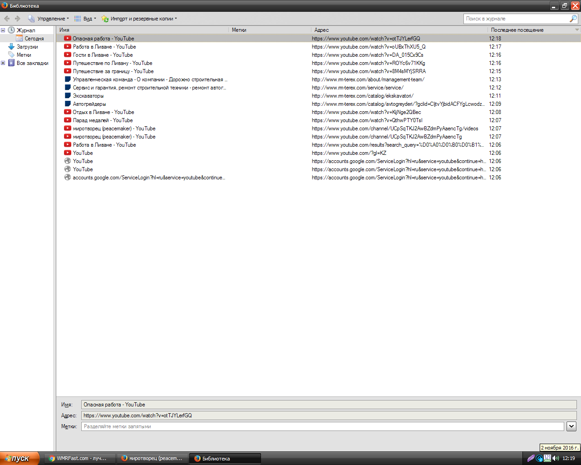Viewport: 581px width, 465px height.
Task: Sort by the Последнее посещение column header
Action: click(531, 30)
